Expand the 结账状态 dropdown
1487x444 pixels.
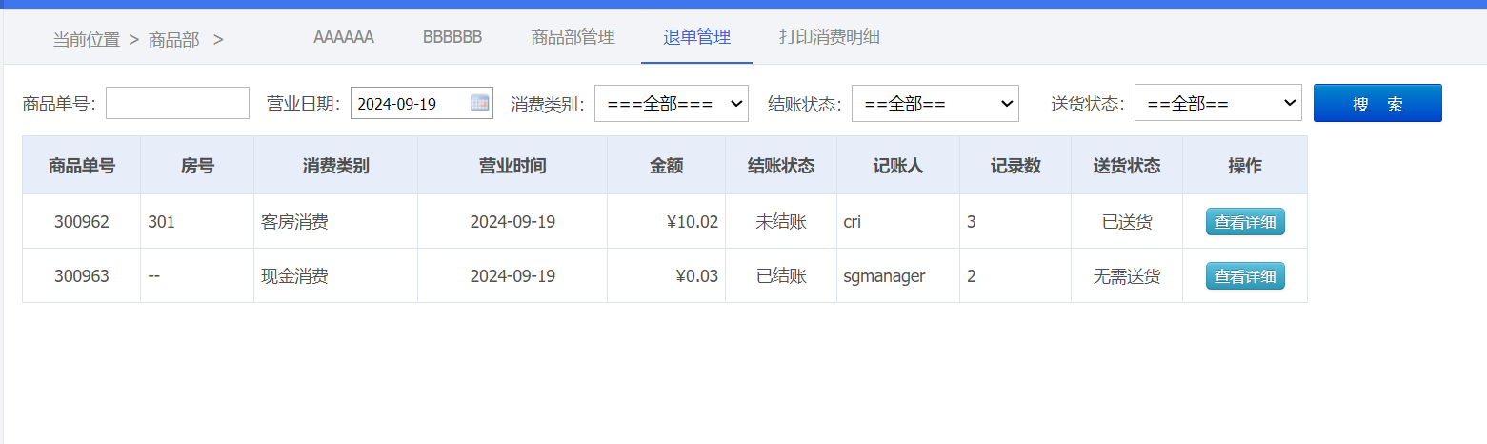pyautogui.click(x=935, y=103)
